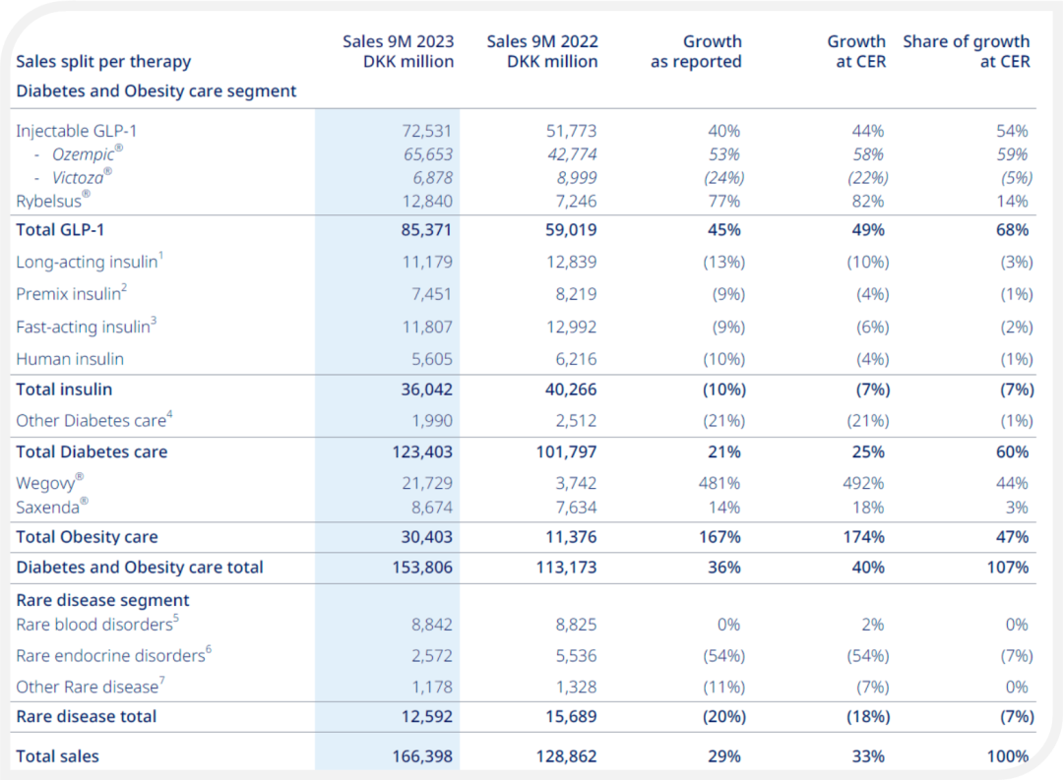Select Total Diabetes care 2022 value 101,797
Screen dimensions: 1063x780
567,452
